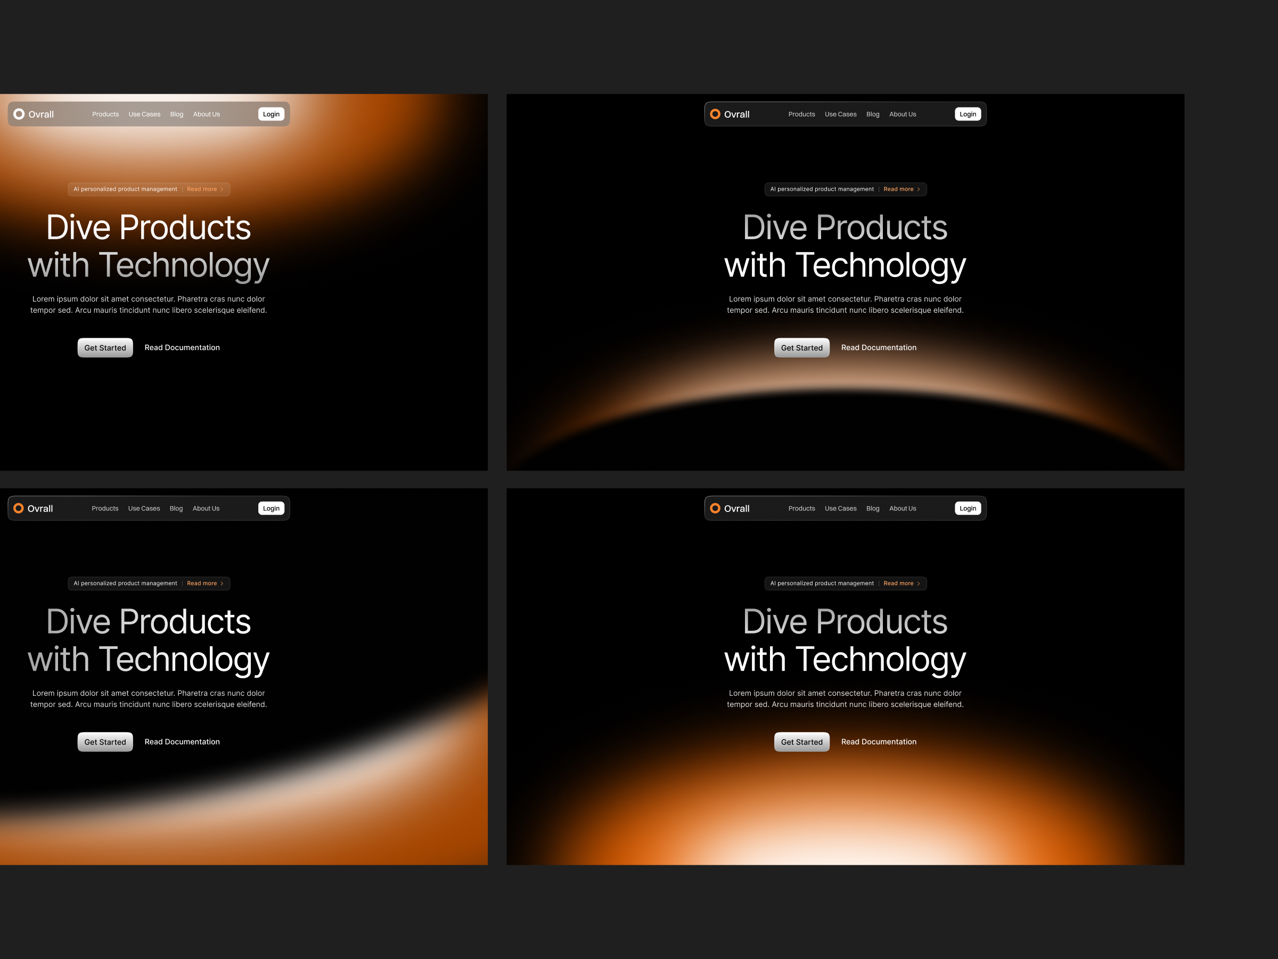Click the Read more chevron in the bottom-left mockup
Image resolution: width=1278 pixels, height=959 pixels.
coord(222,583)
